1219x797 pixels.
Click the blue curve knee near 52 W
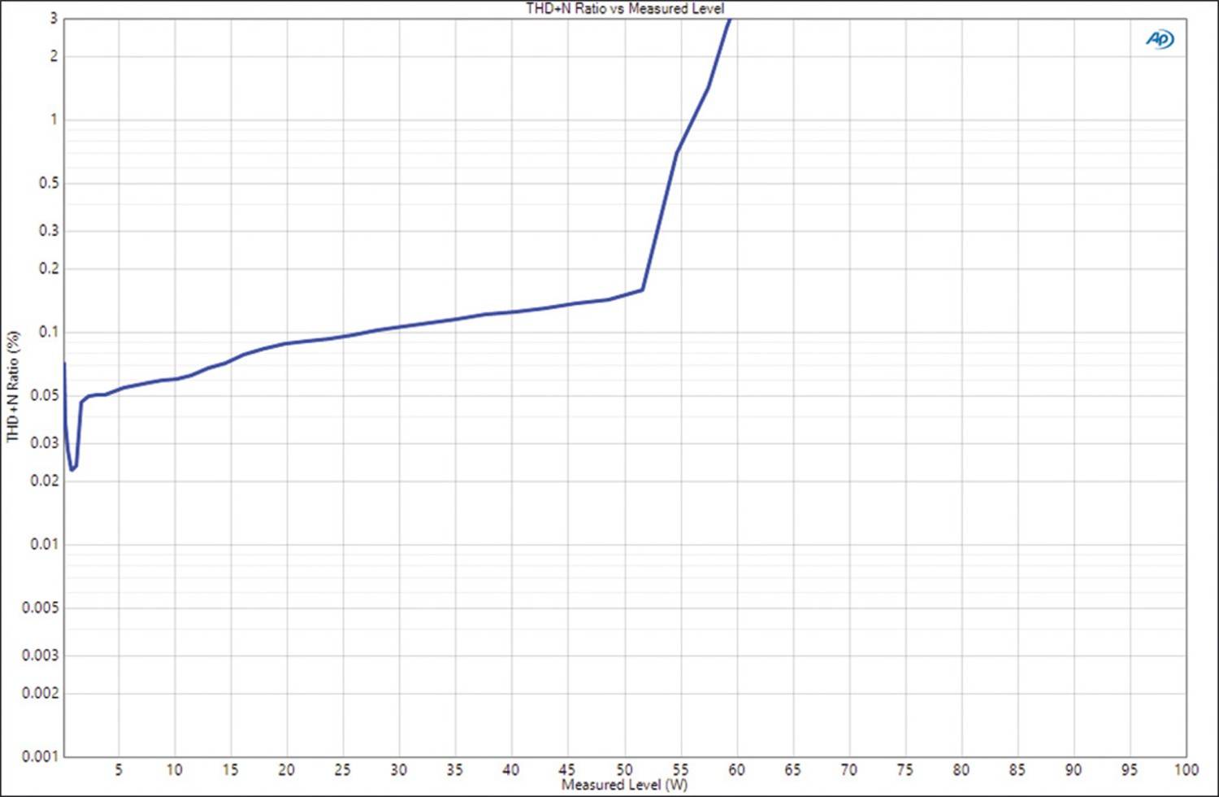coord(643,290)
